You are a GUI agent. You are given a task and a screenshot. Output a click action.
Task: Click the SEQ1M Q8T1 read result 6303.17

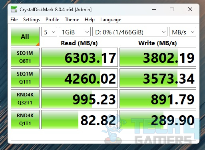pyautogui.click(x=80, y=57)
